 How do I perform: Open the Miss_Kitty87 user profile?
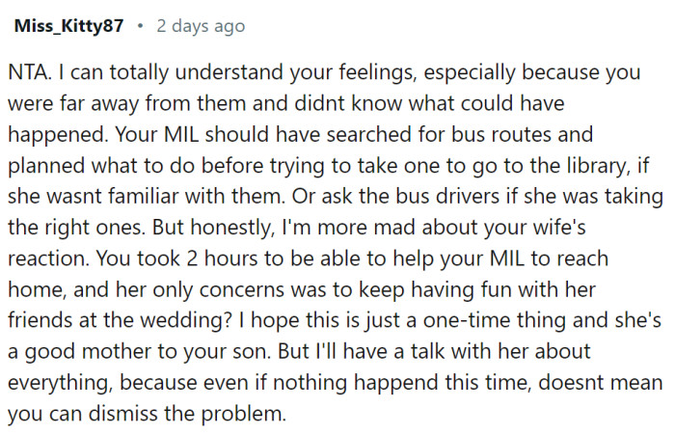point(68,27)
